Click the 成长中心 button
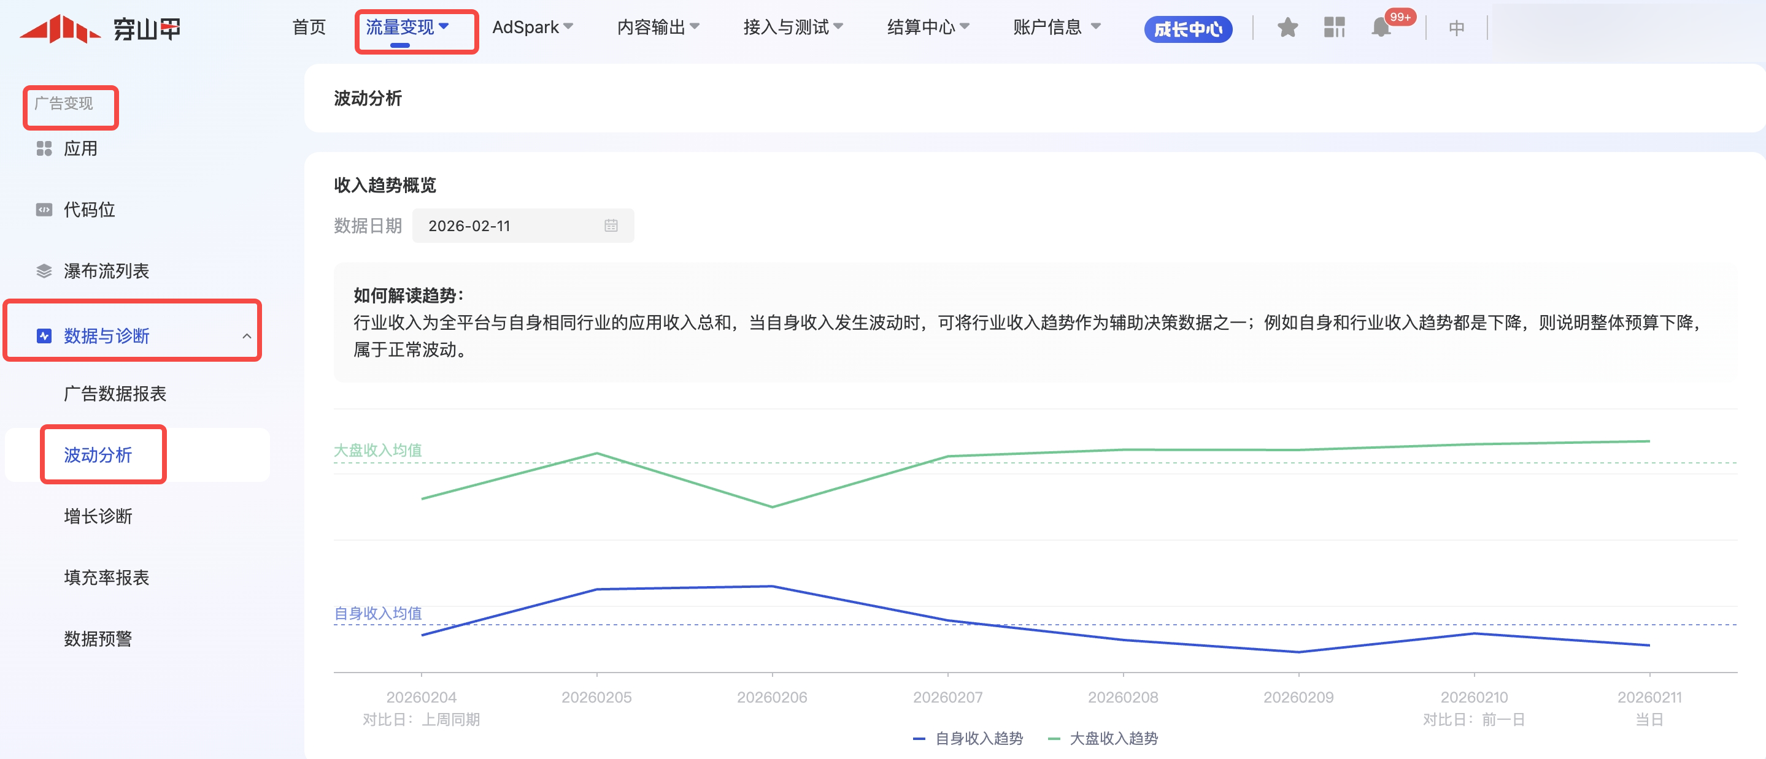The height and width of the screenshot is (759, 1766). (x=1187, y=29)
